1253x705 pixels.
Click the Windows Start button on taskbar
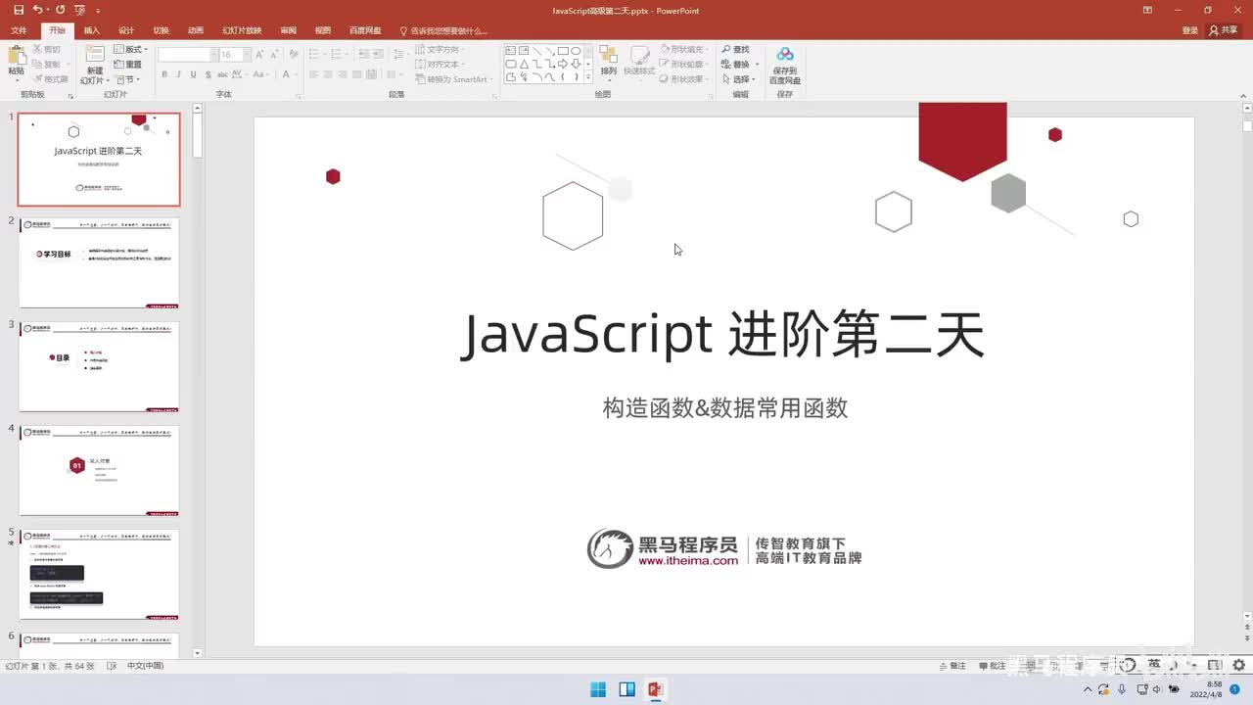coord(598,689)
